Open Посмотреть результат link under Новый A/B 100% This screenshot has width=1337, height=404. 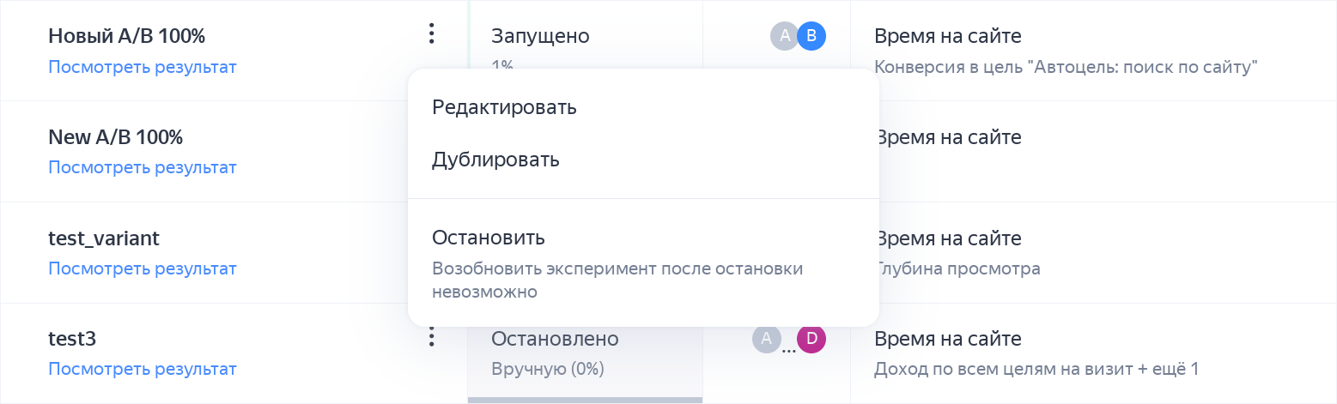point(142,67)
